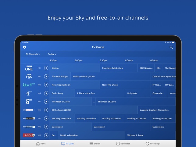196x147 pixels.
Task: Select Dad's Army on Channel 4
Action: tap(62, 93)
